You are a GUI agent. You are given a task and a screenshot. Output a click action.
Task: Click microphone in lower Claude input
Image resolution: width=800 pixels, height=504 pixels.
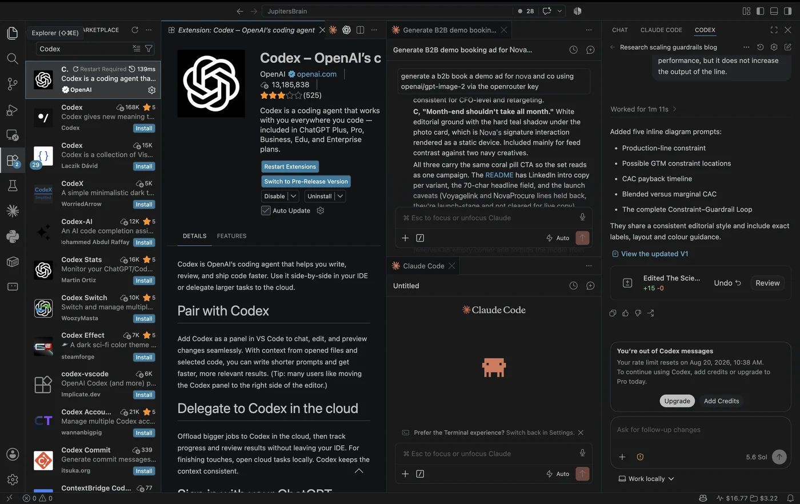click(x=582, y=453)
